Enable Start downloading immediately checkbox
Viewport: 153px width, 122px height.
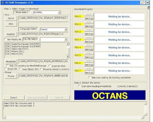click(x=79, y=86)
